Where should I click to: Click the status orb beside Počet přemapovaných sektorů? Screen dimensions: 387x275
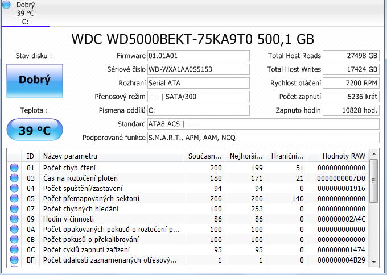click(14, 198)
